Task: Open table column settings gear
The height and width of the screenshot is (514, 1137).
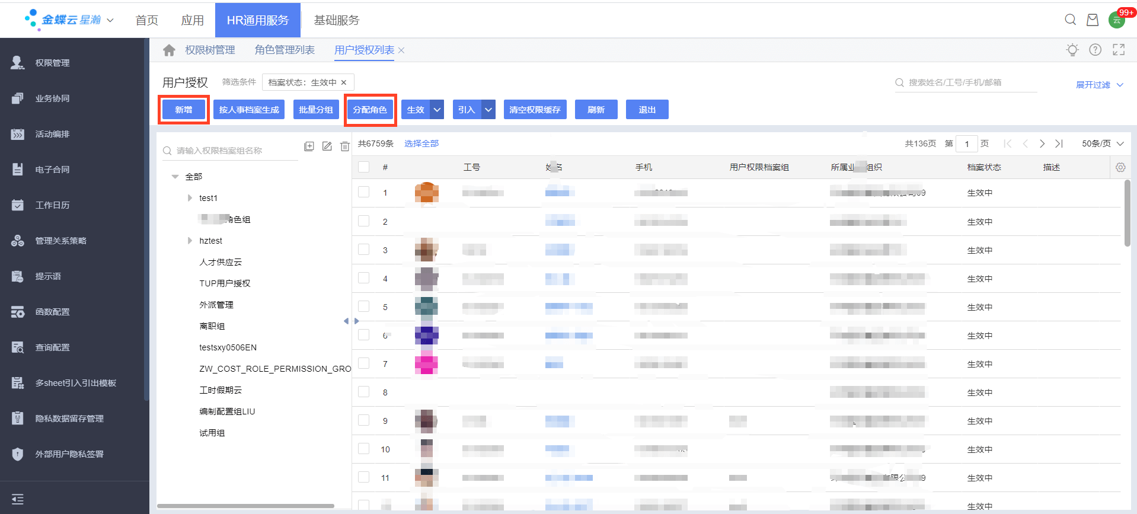Action: (1120, 167)
